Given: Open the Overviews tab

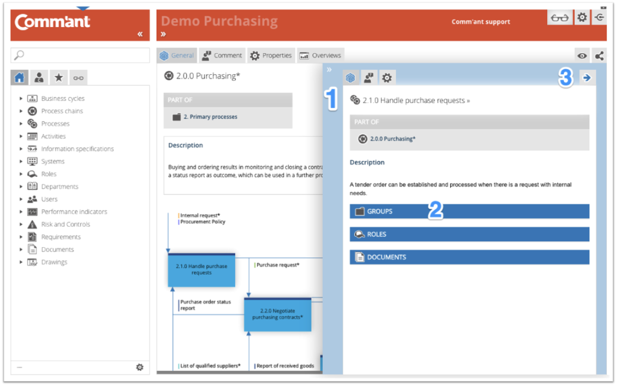Looking at the screenshot, I should click(320, 55).
